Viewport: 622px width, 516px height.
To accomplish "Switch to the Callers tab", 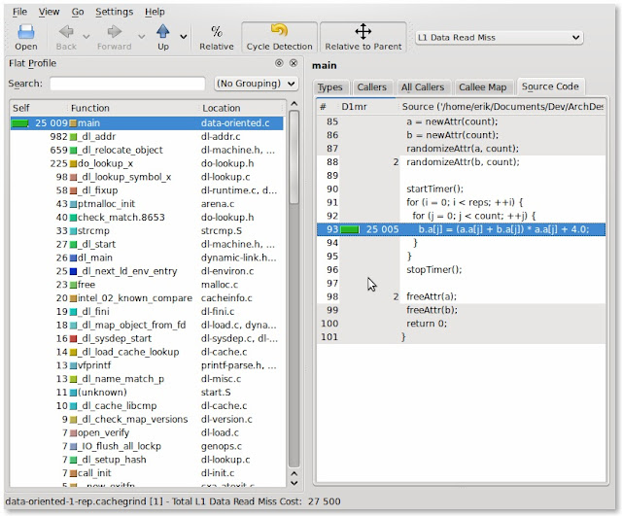I will click(x=371, y=87).
